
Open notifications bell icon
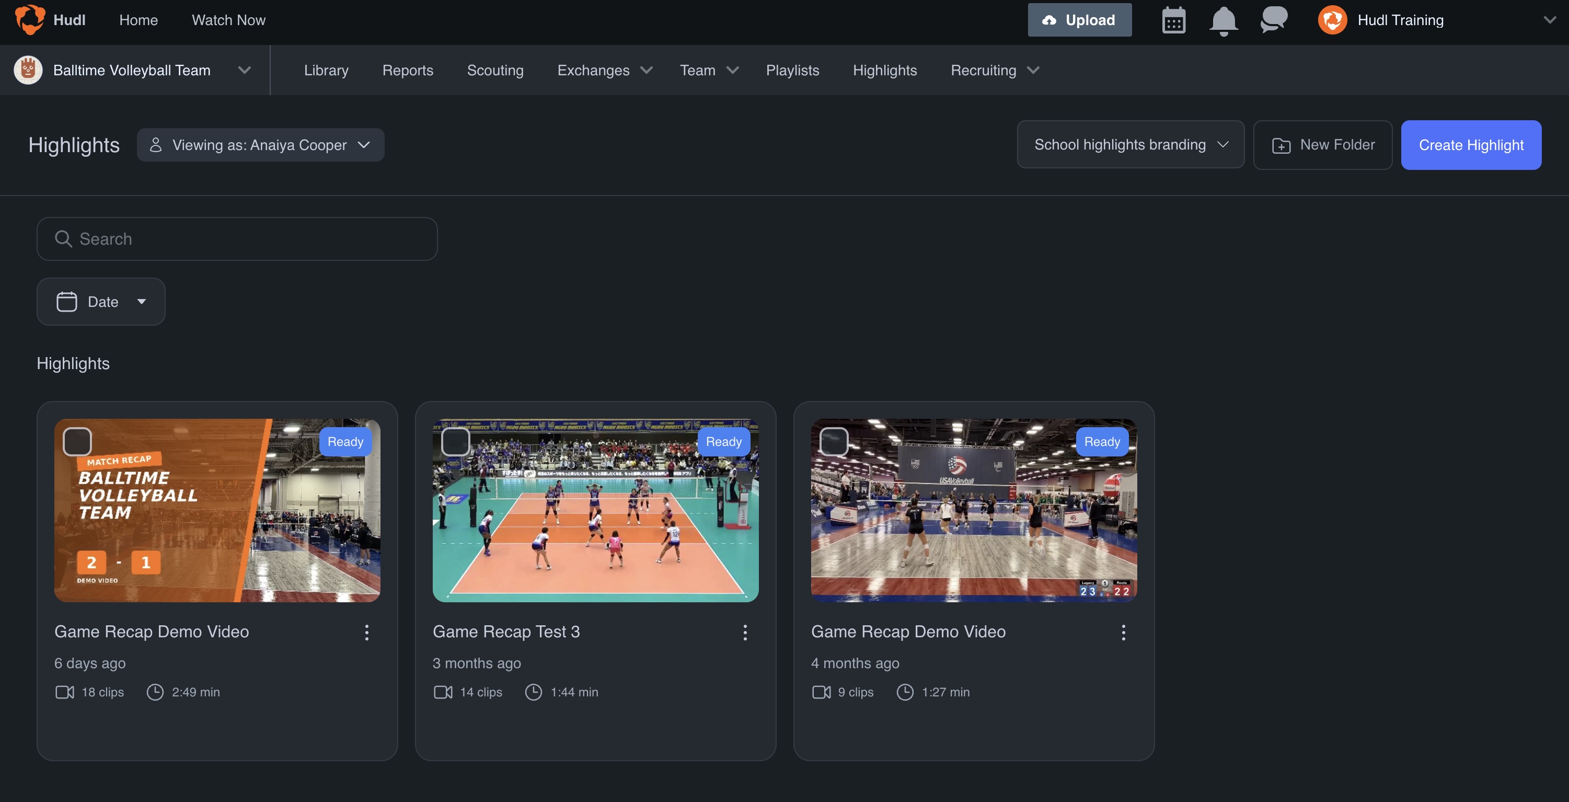coord(1223,21)
